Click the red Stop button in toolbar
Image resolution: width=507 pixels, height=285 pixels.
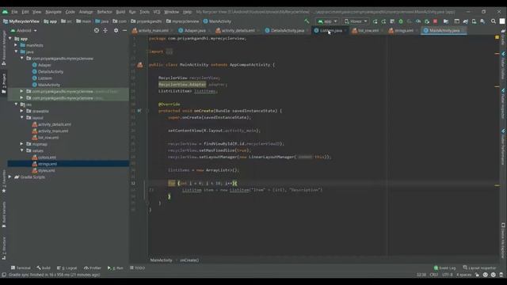[x=435, y=21]
